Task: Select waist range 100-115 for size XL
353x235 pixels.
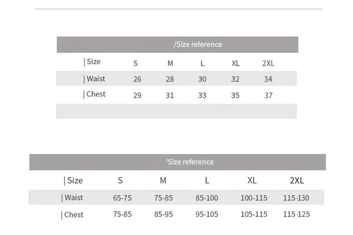Action: coord(254,198)
